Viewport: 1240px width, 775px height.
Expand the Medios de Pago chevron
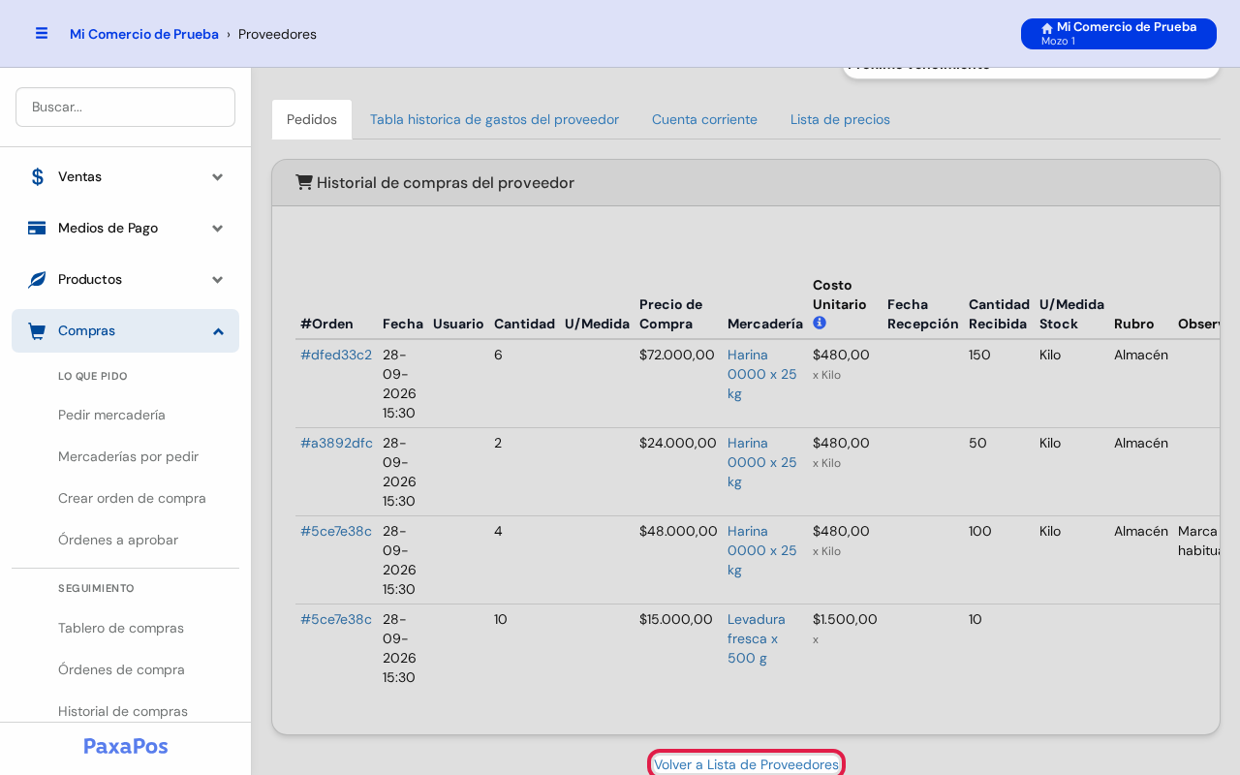tap(218, 228)
